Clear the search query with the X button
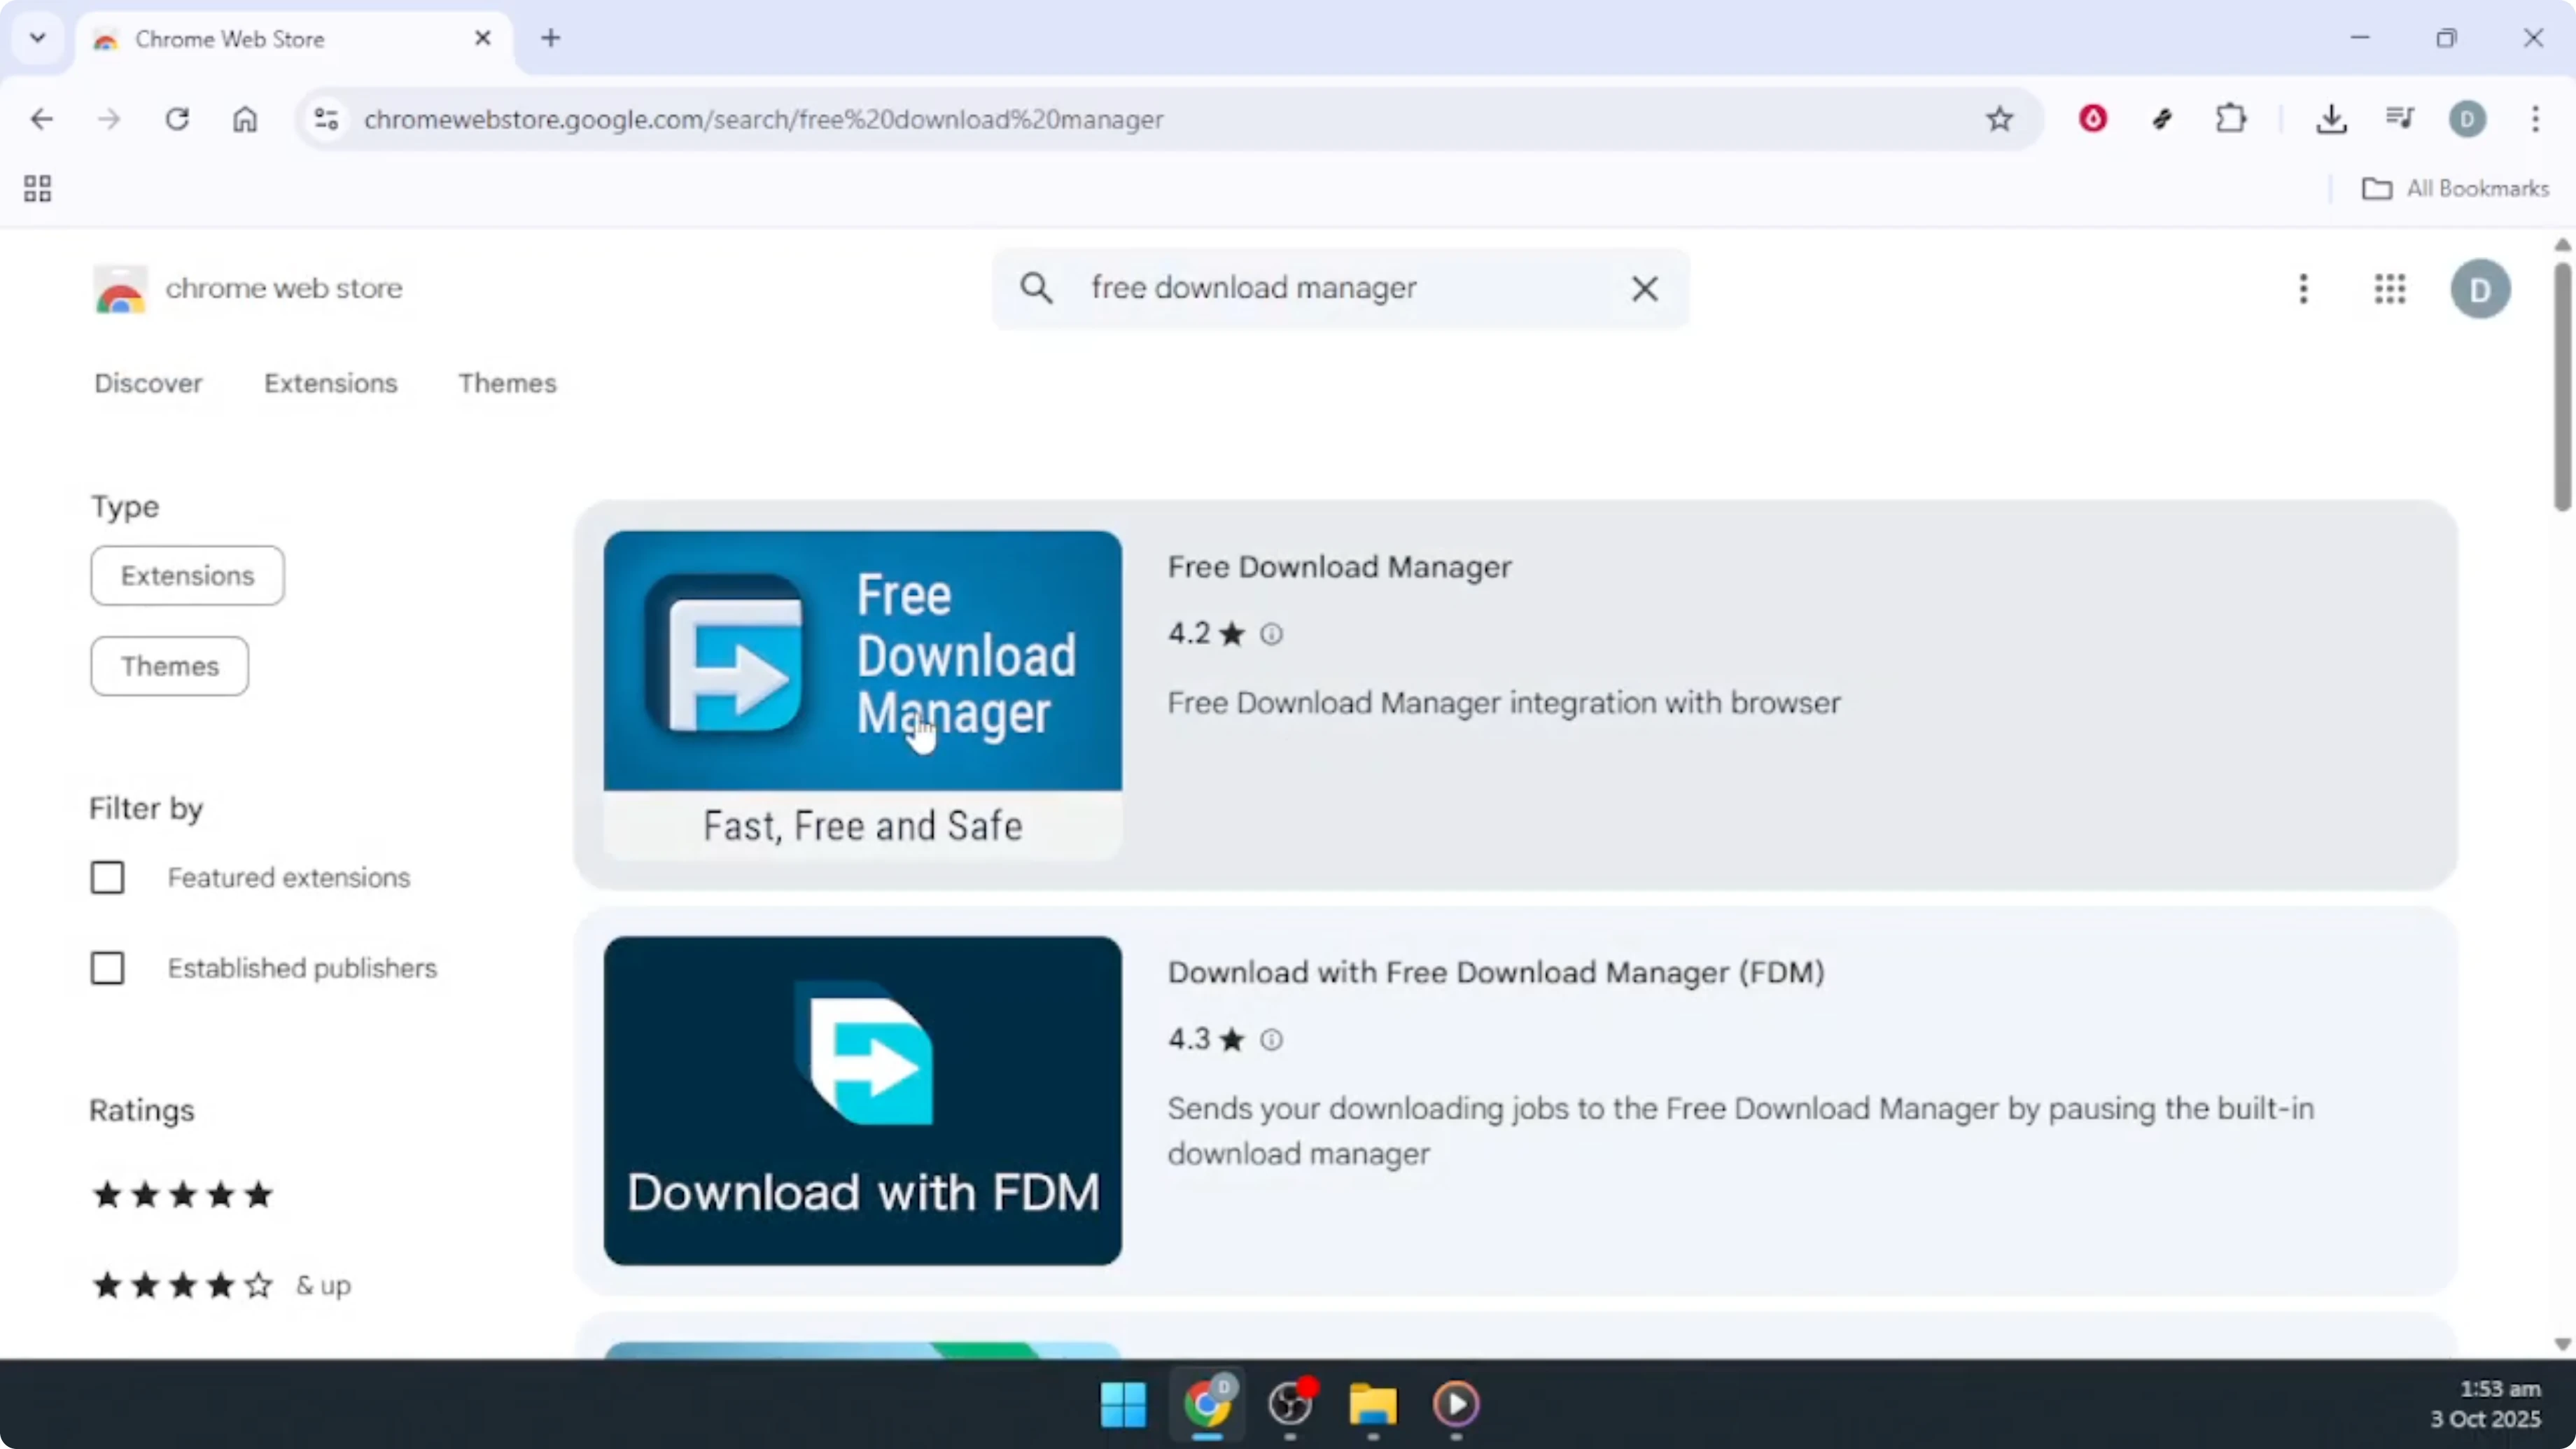Screen dimensions: 2576x1449 [1645, 288]
